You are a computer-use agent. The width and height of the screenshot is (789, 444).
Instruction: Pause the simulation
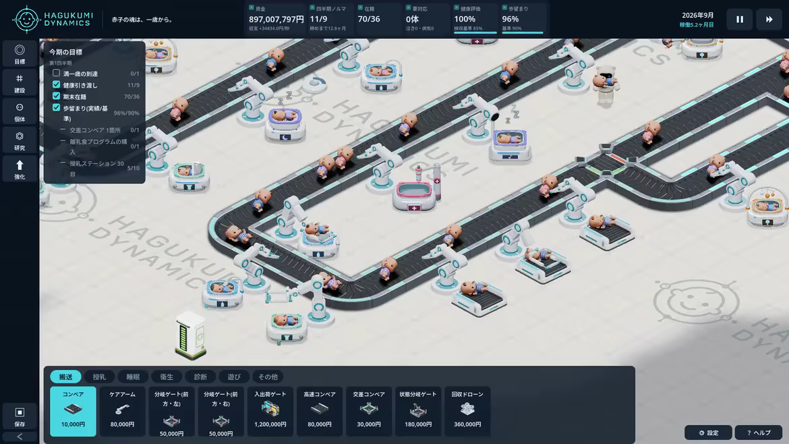tap(740, 19)
